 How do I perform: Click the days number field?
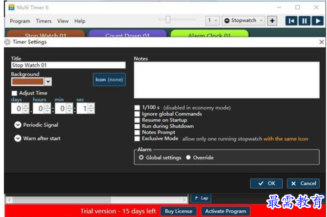click(x=17, y=108)
